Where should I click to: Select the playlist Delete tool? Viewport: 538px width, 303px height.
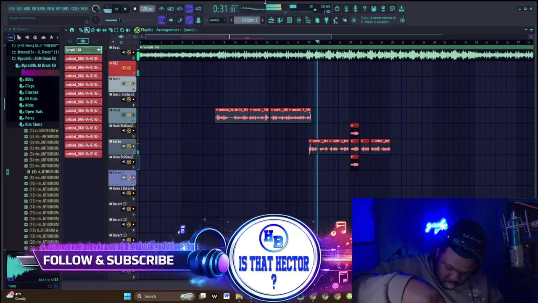point(92,30)
